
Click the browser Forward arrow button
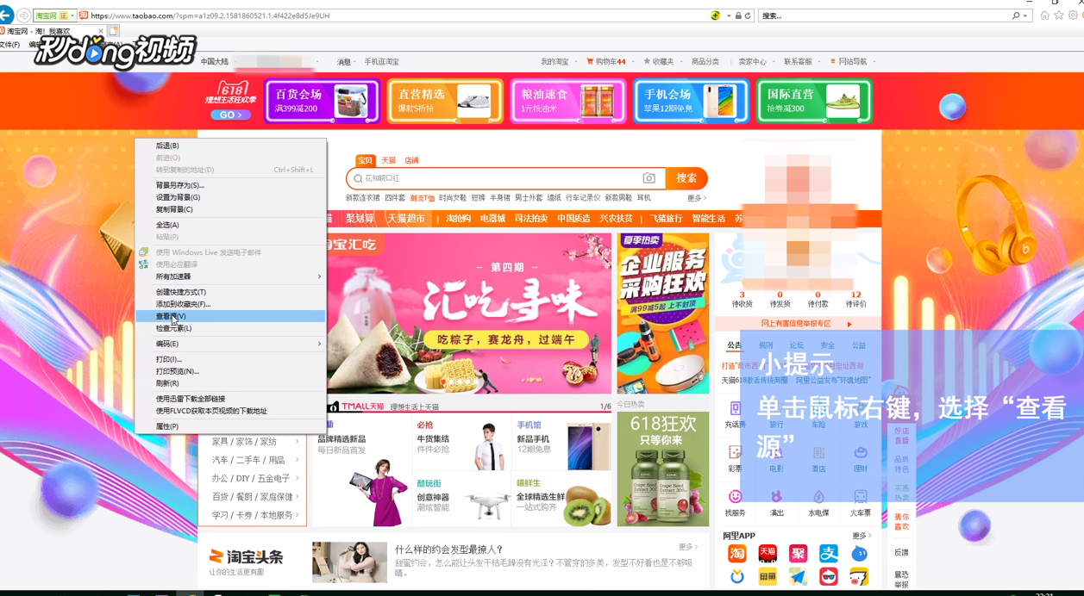click(x=23, y=16)
